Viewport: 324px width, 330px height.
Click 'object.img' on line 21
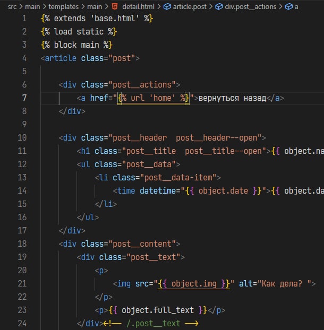coord(194,284)
